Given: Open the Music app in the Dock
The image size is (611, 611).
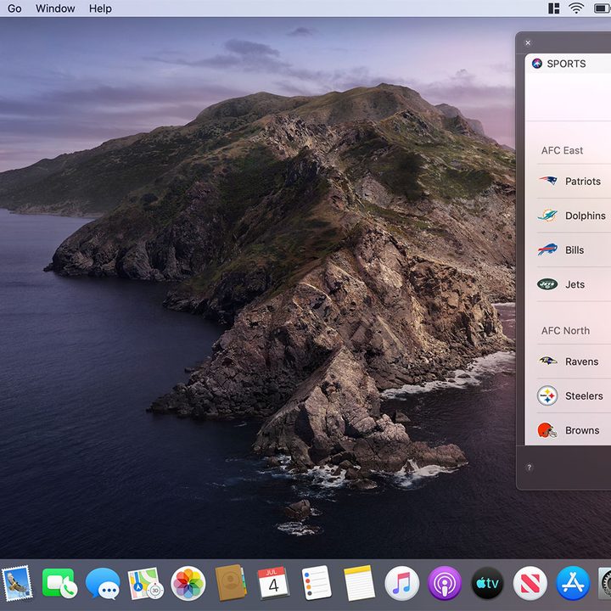Looking at the screenshot, I should tap(401, 583).
